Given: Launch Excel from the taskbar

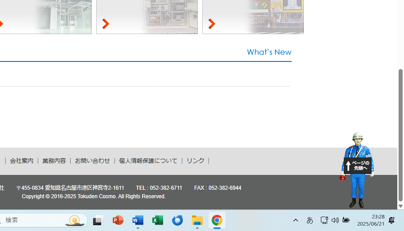Looking at the screenshot, I should 158,220.
